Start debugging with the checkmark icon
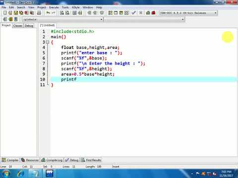Image resolution: width=238 pixels, height=178 pixels. 133,13
